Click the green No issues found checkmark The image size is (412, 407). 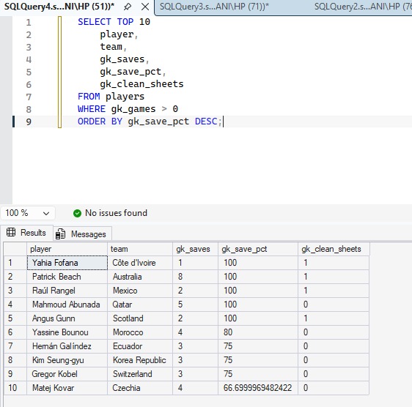tap(77, 213)
